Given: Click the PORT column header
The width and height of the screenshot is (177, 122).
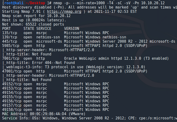Looking at the screenshot, I should tap(6, 29).
